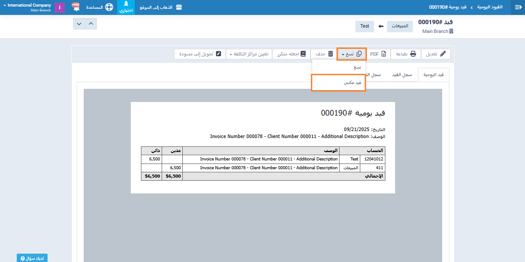Viewport: 525px width, 262px height.
Task: Print the journal entry (طباعة)
Action: 406,54
